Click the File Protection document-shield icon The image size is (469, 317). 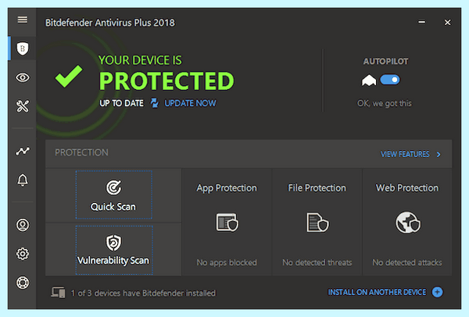pos(317,223)
